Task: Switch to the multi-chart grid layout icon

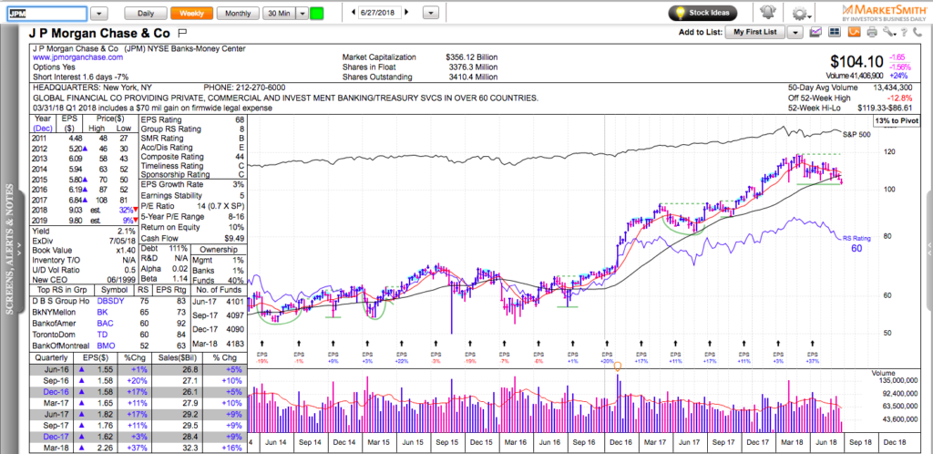Action: tap(835, 32)
